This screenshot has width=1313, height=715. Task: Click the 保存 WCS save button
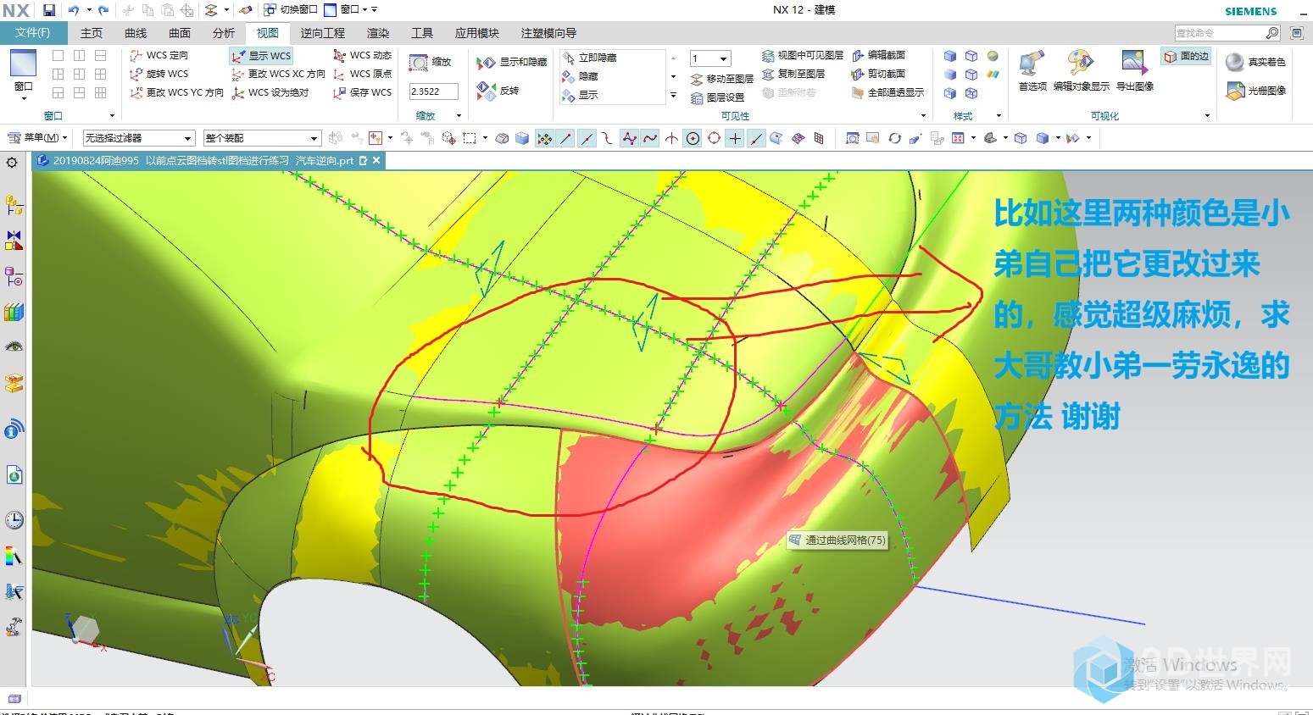pyautogui.click(x=363, y=92)
